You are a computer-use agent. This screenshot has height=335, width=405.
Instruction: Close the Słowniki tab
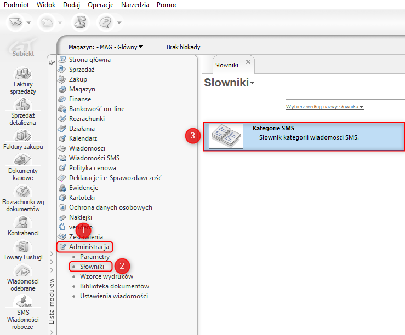coord(248,62)
